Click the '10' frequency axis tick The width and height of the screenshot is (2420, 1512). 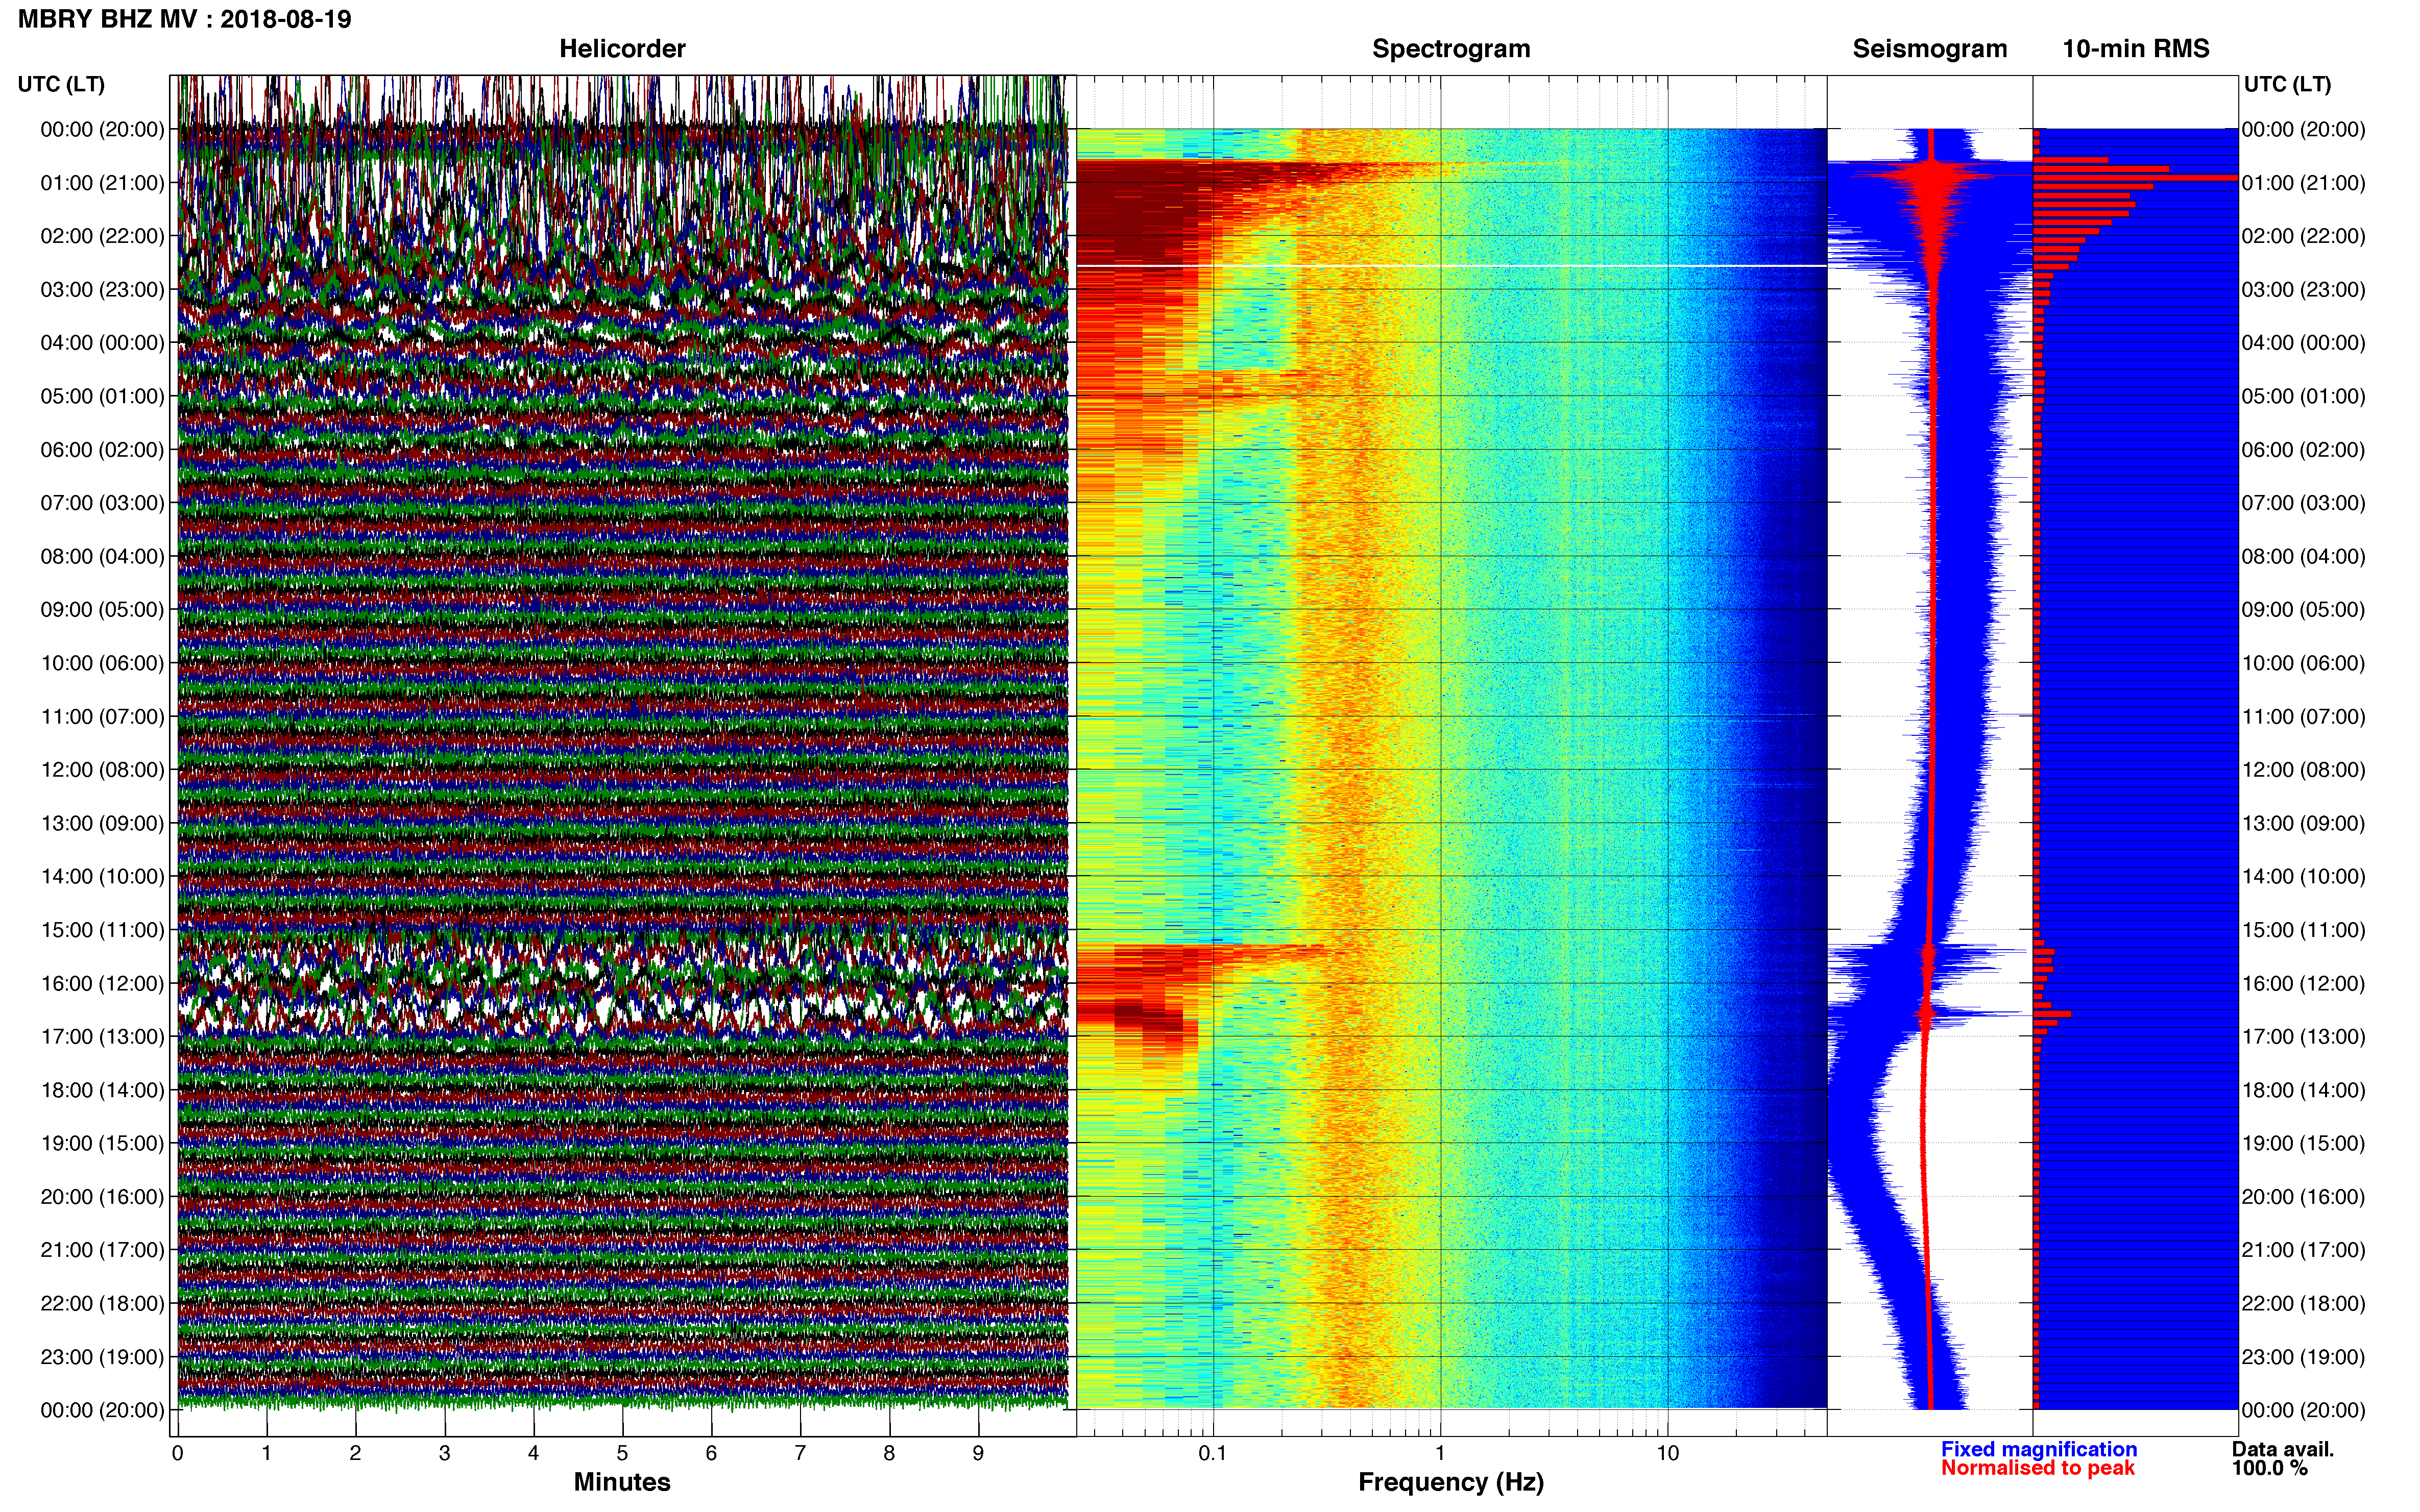click(1667, 1453)
